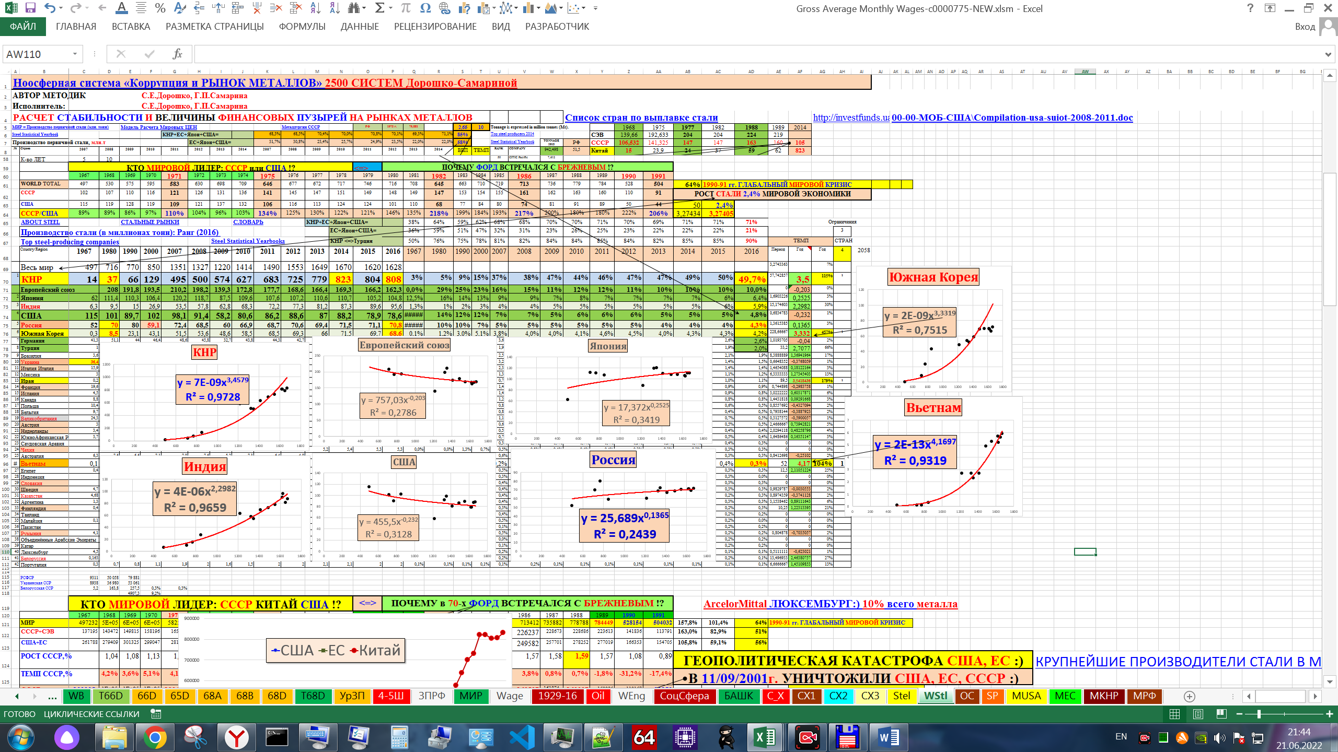Click the Save icon in quick access toolbar
1338x752 pixels.
[30, 8]
